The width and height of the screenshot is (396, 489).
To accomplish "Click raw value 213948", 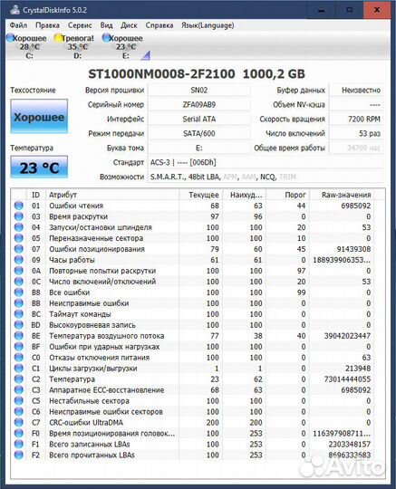I will click(x=358, y=369).
